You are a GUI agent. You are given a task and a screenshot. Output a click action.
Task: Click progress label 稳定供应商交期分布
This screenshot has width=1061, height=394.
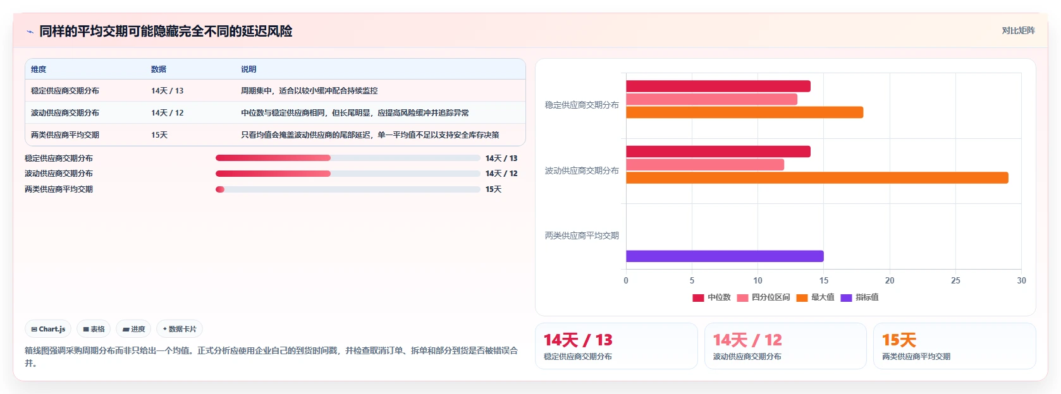point(59,158)
